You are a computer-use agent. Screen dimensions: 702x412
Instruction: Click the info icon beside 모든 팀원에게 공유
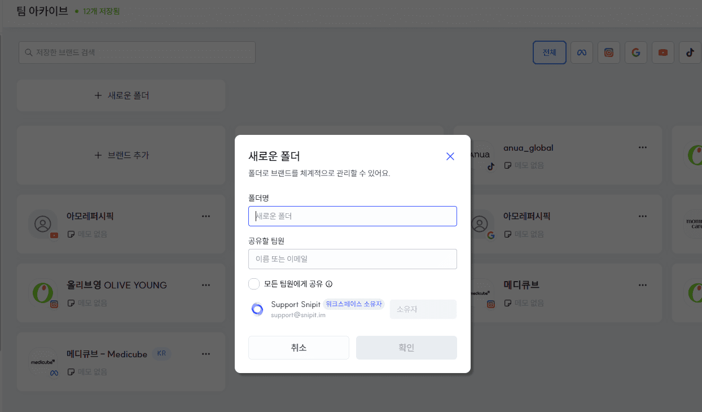(329, 284)
